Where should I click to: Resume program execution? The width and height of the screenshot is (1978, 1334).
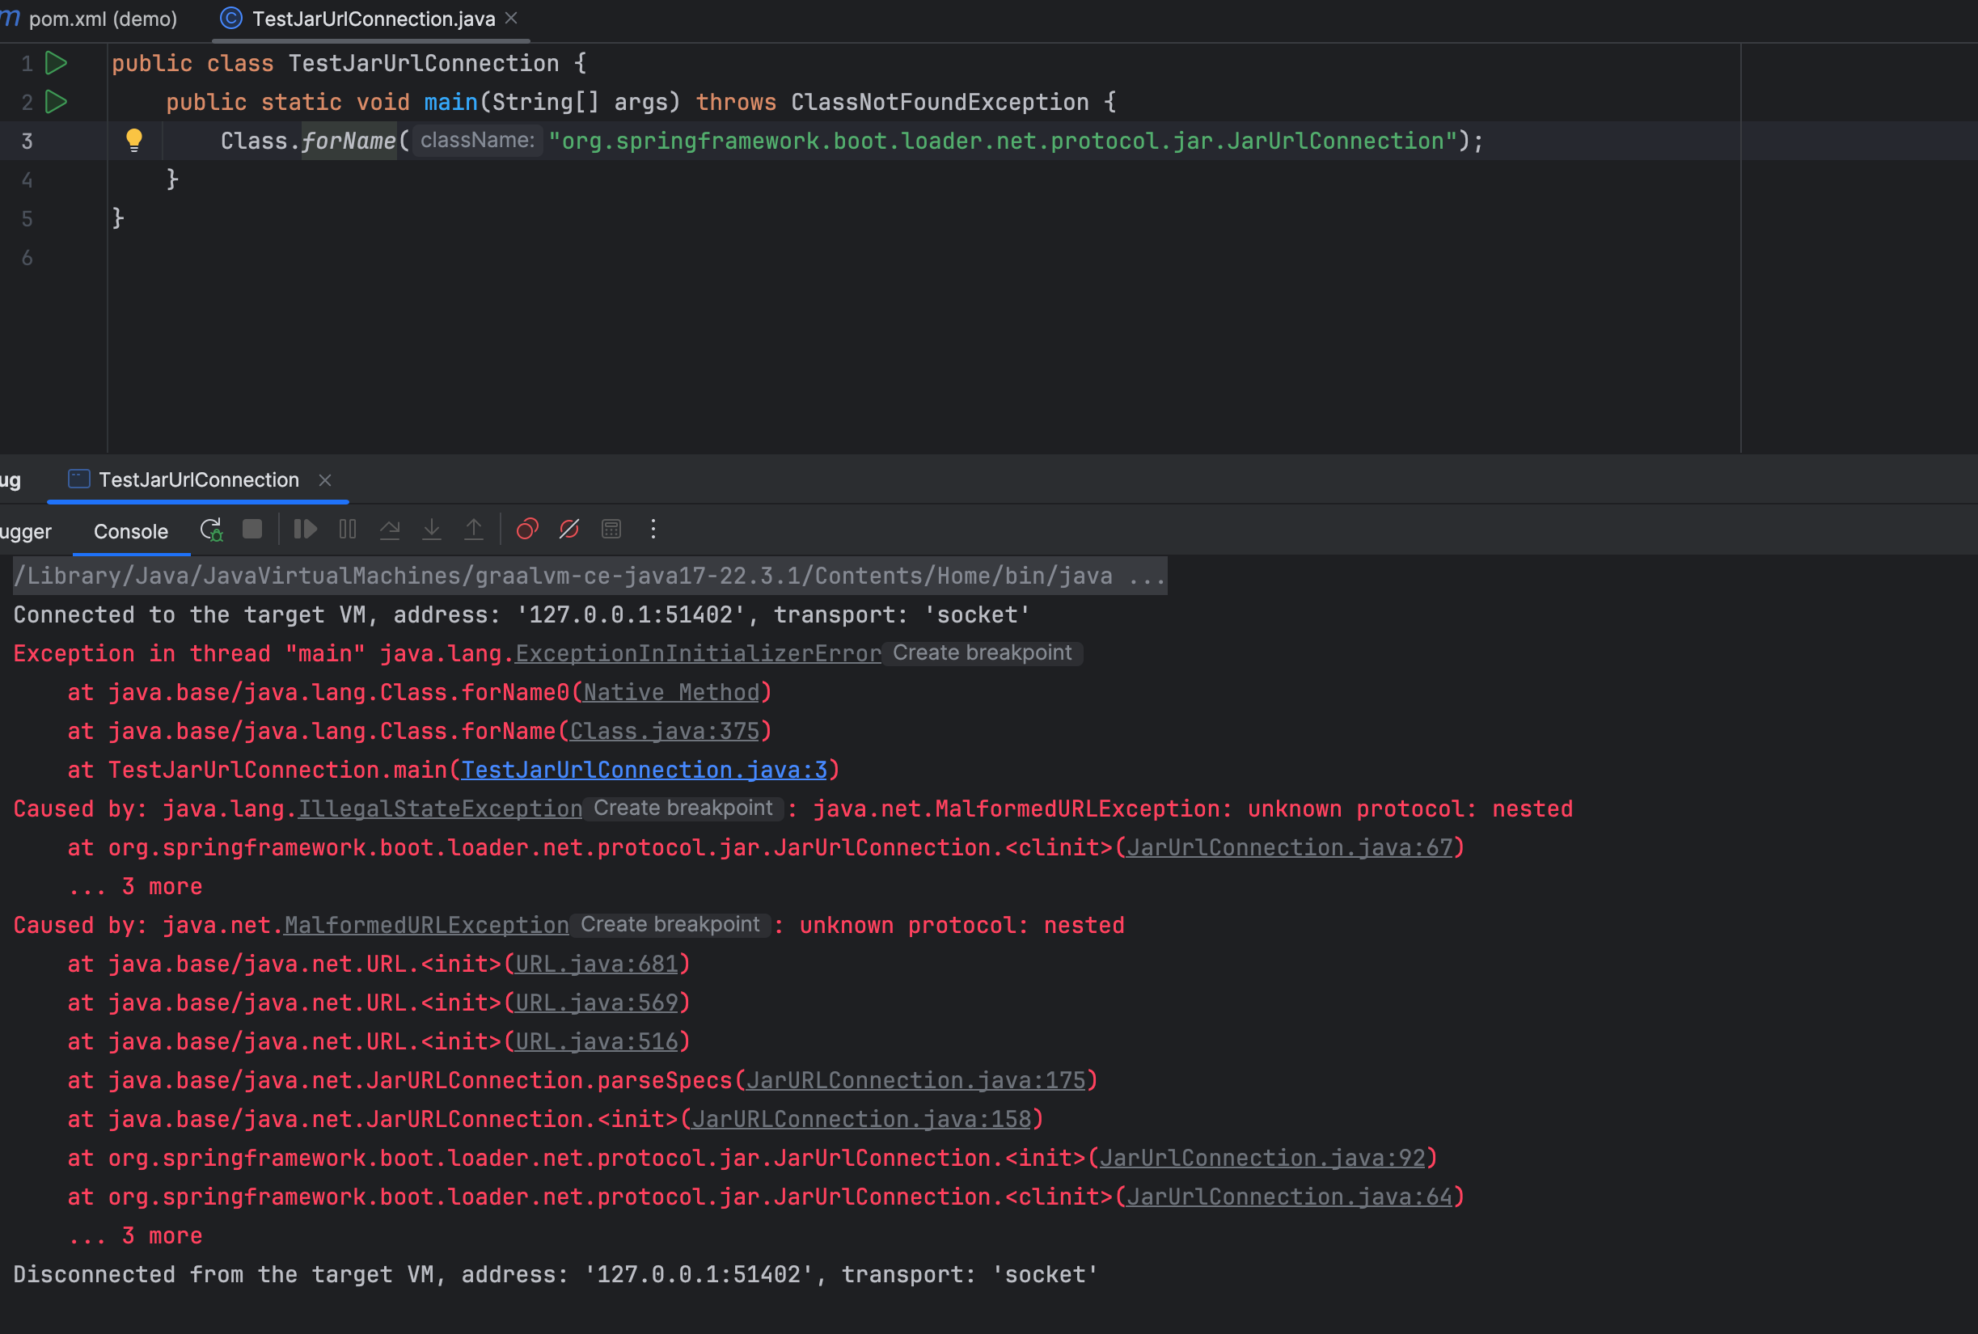click(304, 530)
